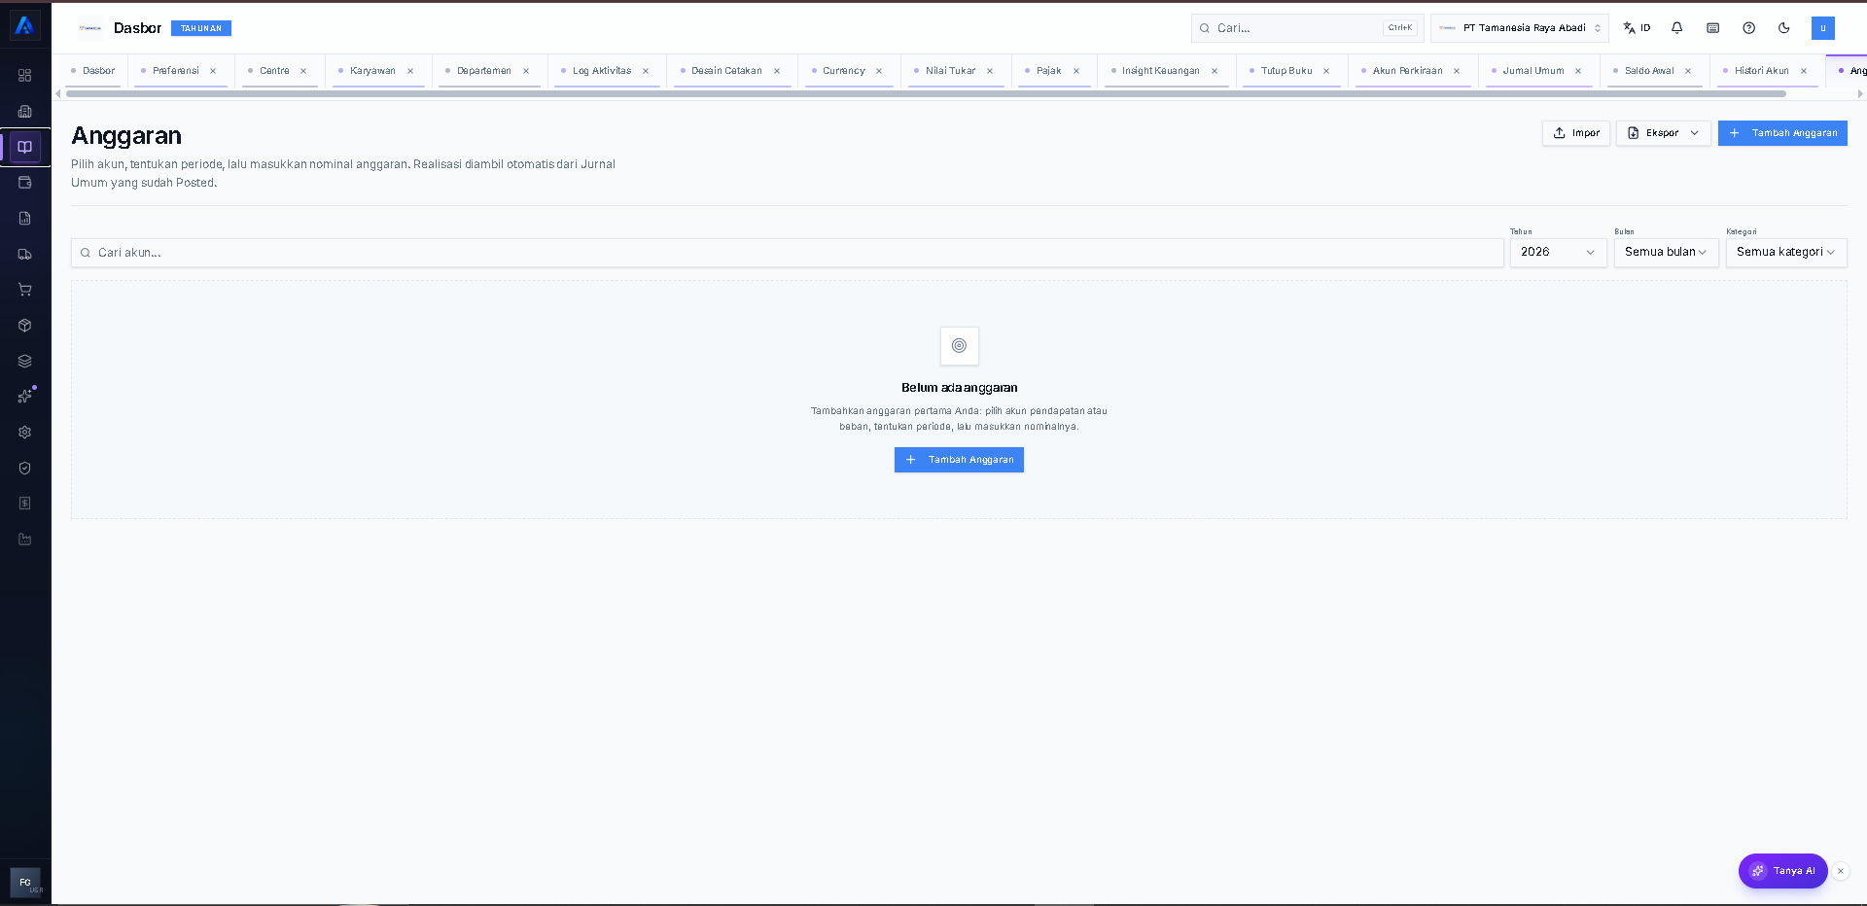This screenshot has width=1867, height=906.
Task: Open the Semua bulan dropdown
Action: [x=1666, y=252]
